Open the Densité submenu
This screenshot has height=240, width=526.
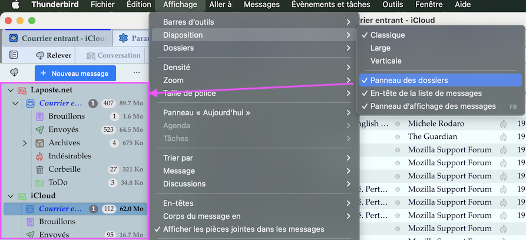(177, 67)
